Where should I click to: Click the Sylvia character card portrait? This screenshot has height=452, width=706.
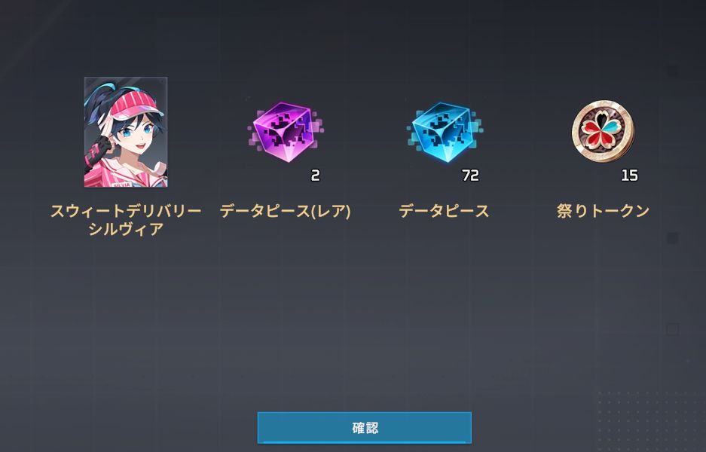(x=126, y=132)
